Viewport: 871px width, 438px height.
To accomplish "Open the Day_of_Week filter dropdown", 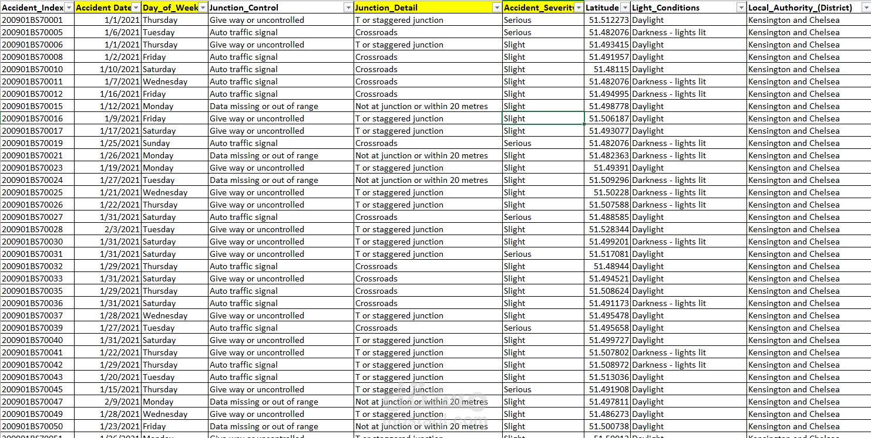I will (x=203, y=8).
